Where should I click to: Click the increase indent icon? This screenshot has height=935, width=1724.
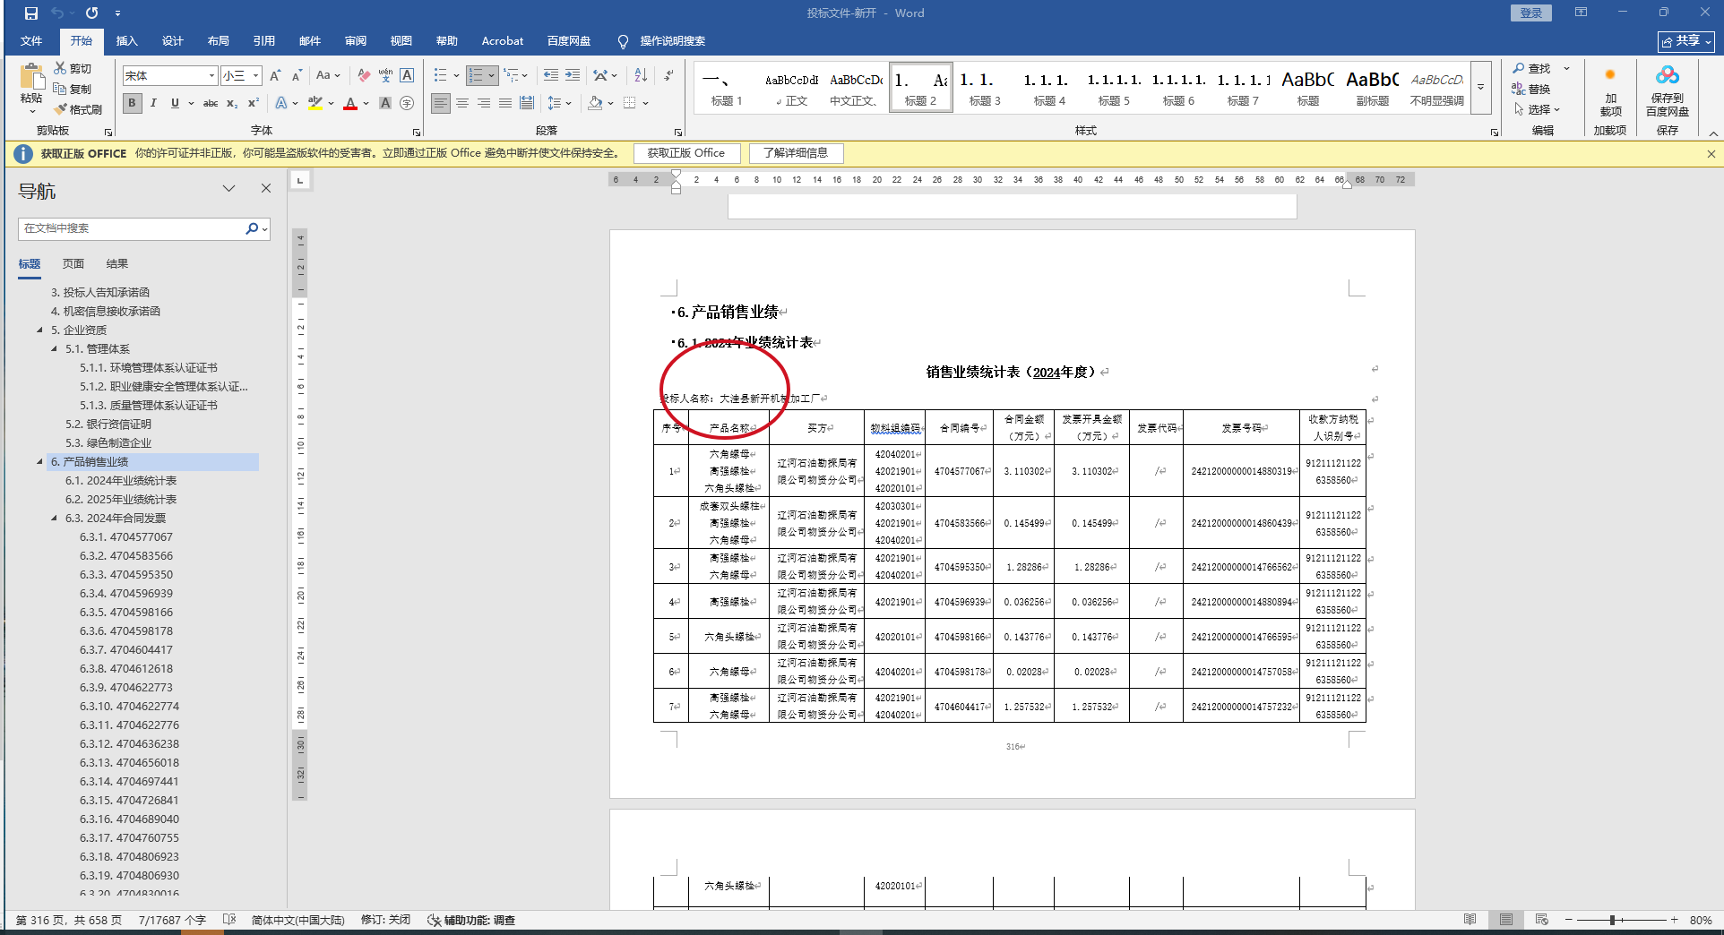pyautogui.click(x=573, y=75)
